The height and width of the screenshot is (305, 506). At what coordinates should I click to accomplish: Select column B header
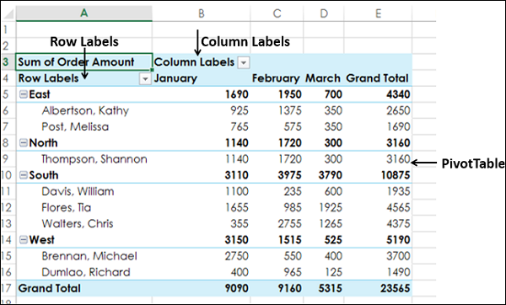pyautogui.click(x=202, y=13)
